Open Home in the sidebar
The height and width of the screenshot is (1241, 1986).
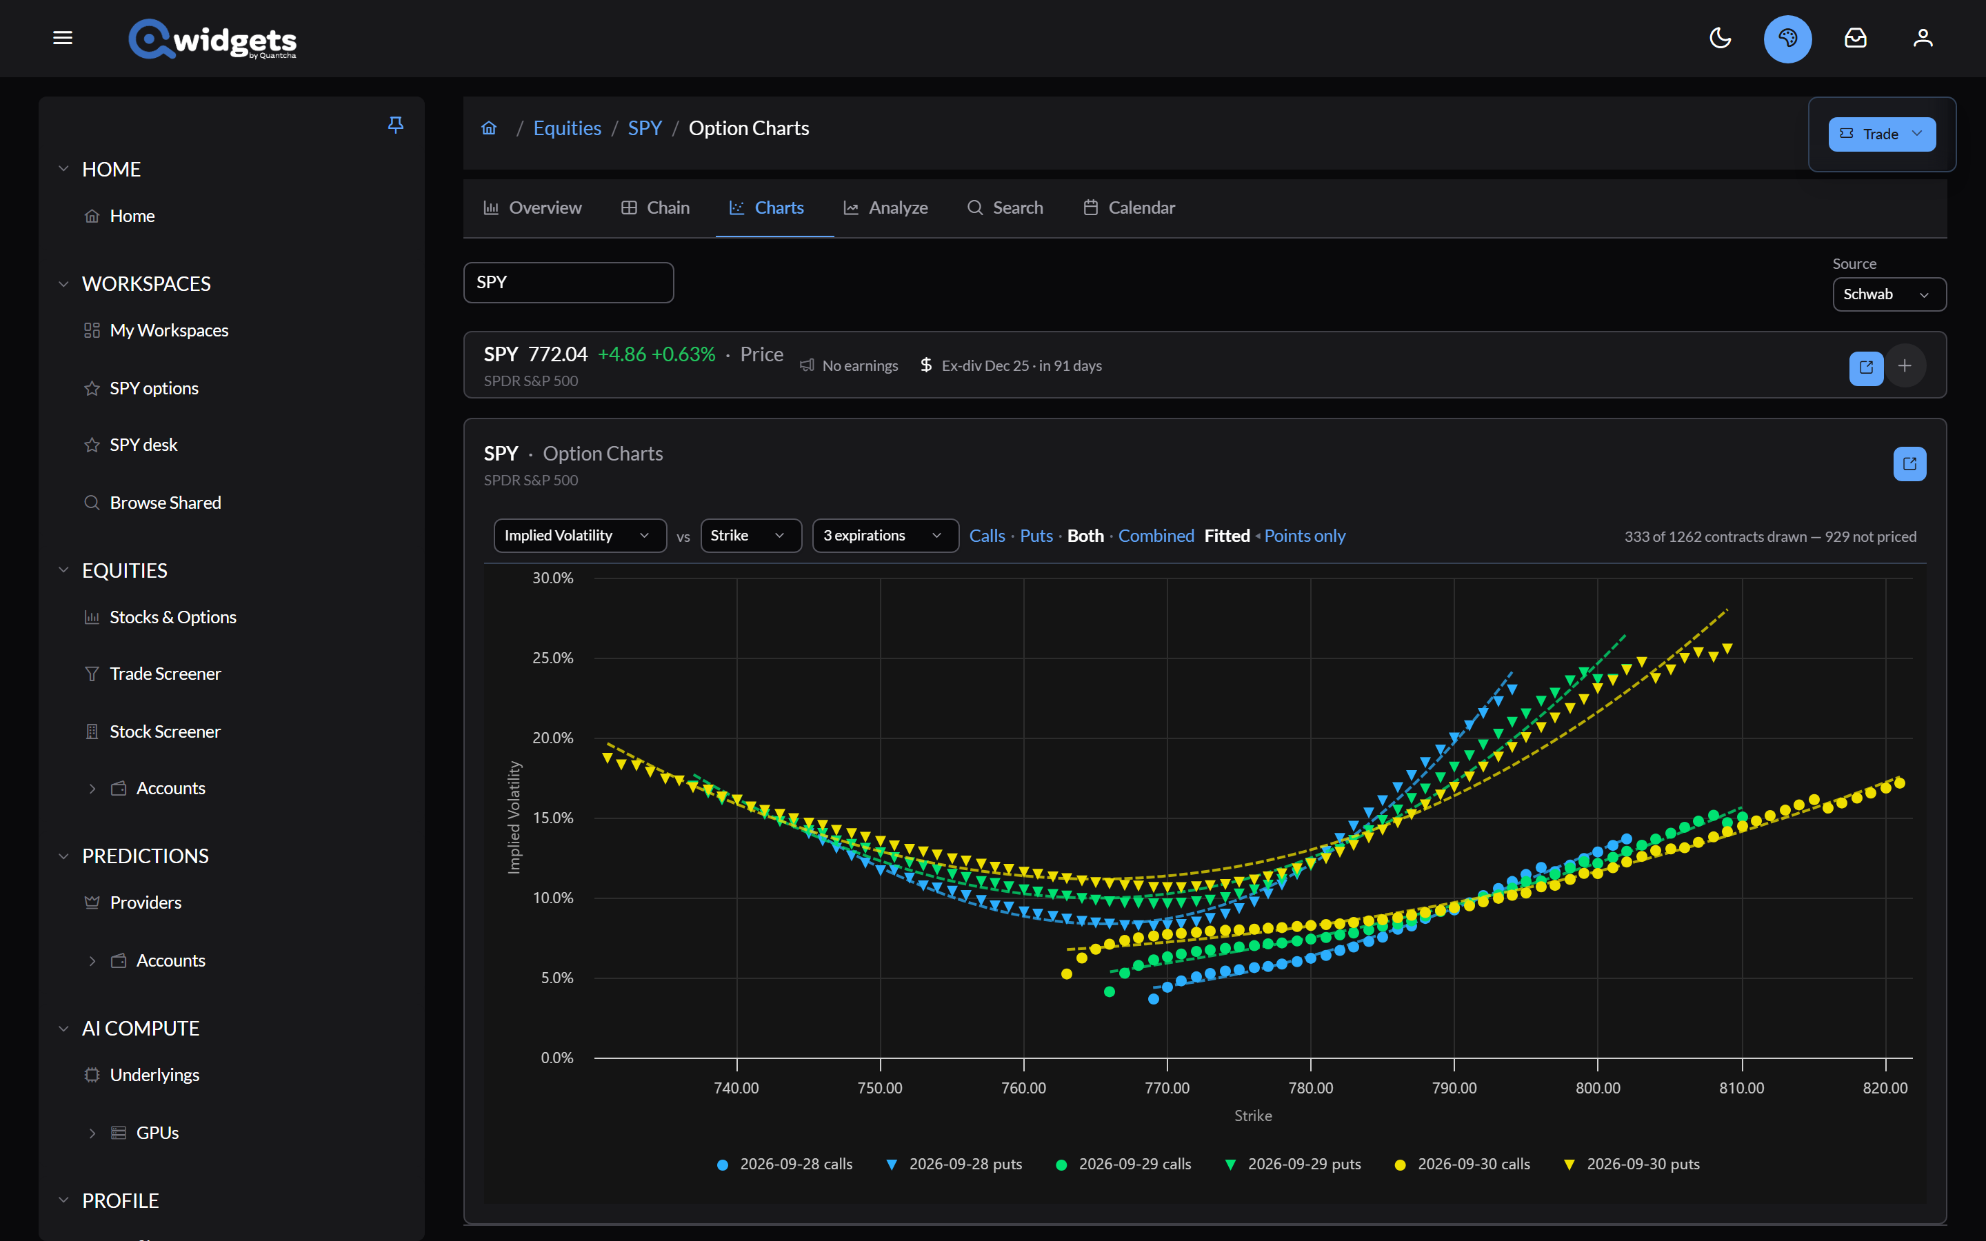(120, 216)
